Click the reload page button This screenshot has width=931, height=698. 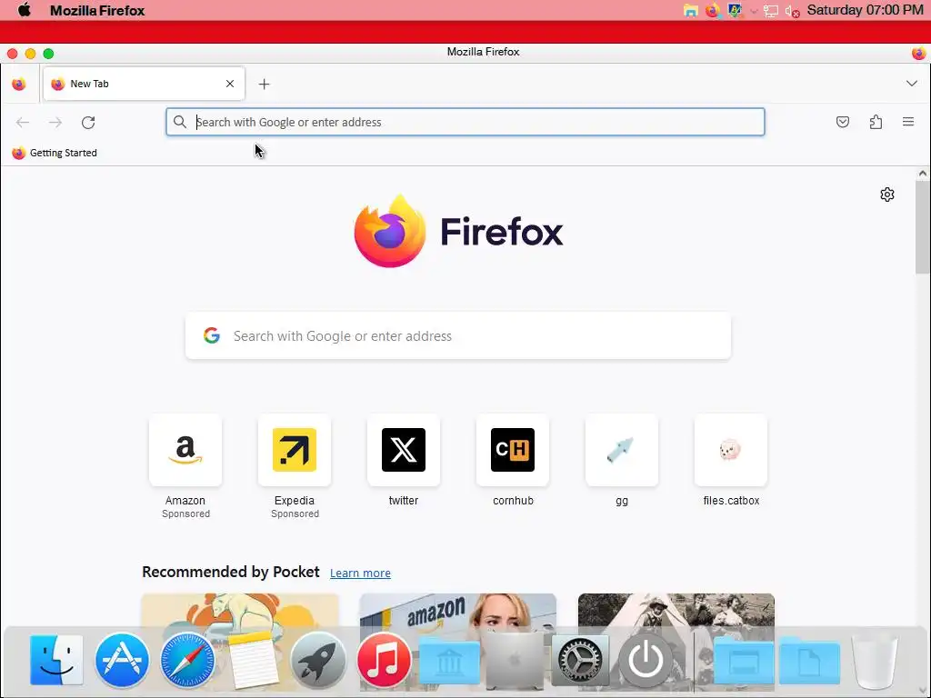pyautogui.click(x=88, y=123)
